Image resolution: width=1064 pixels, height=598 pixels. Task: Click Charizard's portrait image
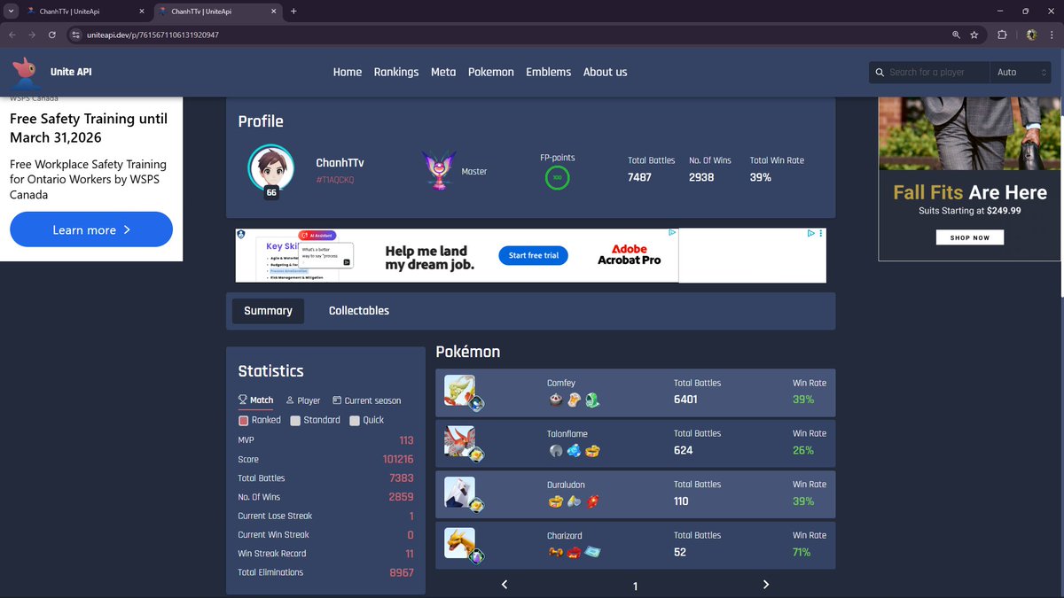pos(459,543)
